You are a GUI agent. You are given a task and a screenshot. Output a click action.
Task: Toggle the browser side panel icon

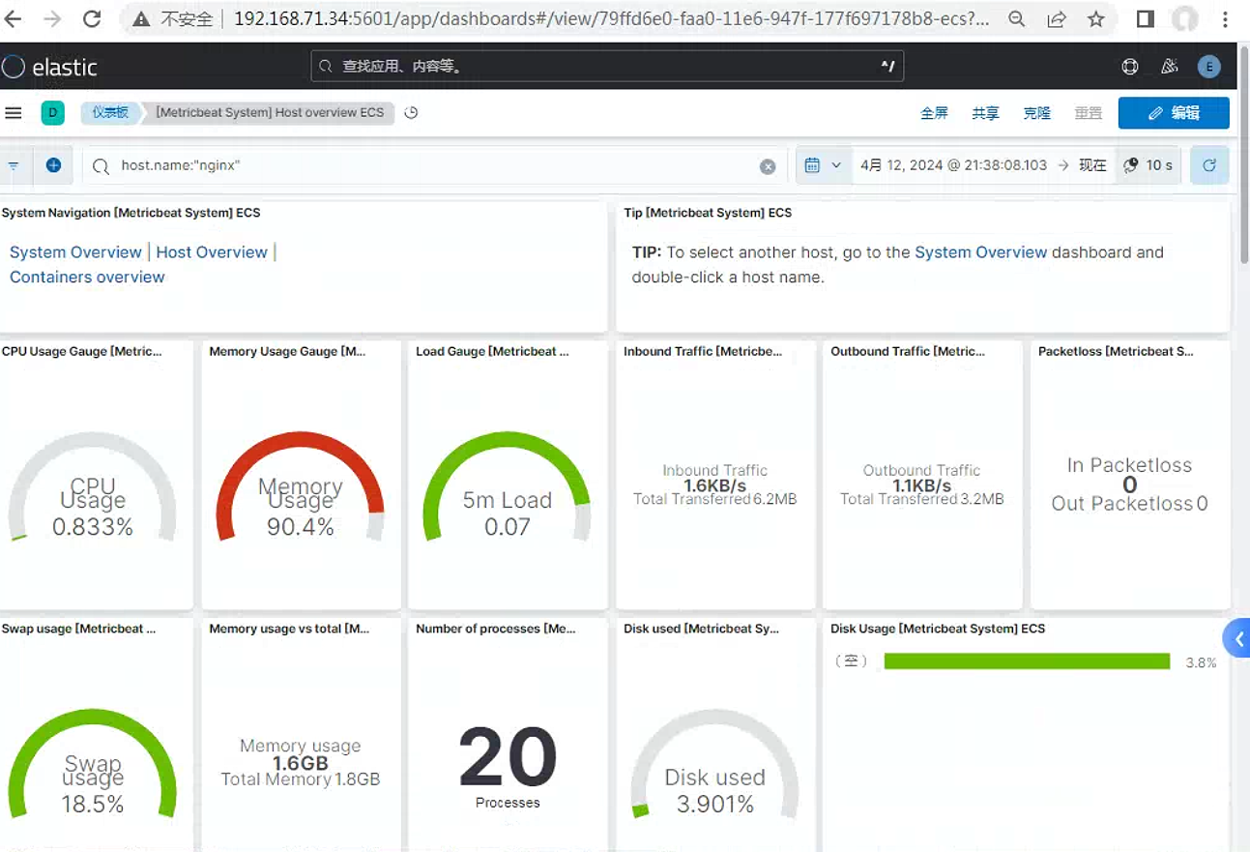(1146, 19)
